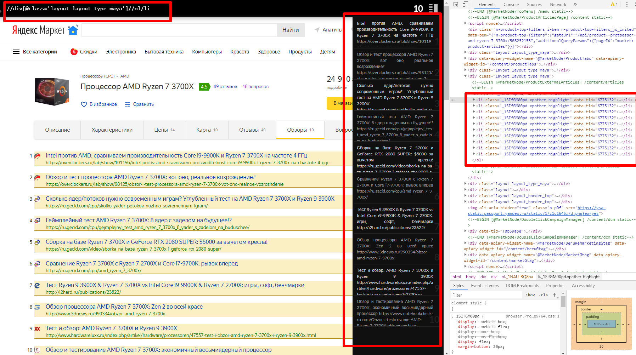Show more DevTools tabs via chevron
The width and height of the screenshot is (636, 355).
(575, 5)
